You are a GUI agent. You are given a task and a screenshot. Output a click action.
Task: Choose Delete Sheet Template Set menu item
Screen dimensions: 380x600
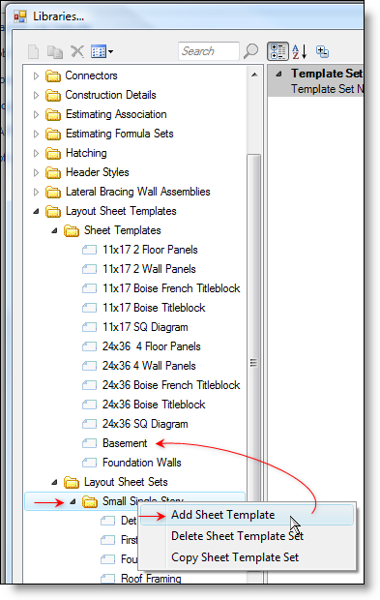coord(237,536)
